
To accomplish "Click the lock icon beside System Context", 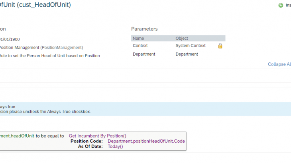I will coord(220,46).
